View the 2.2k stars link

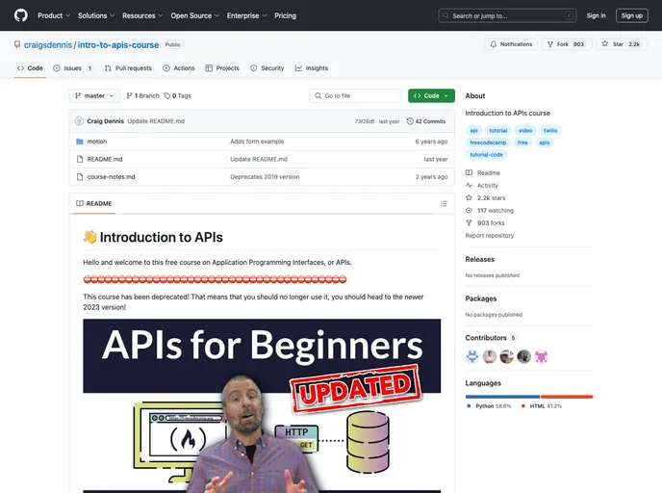tap(486, 197)
